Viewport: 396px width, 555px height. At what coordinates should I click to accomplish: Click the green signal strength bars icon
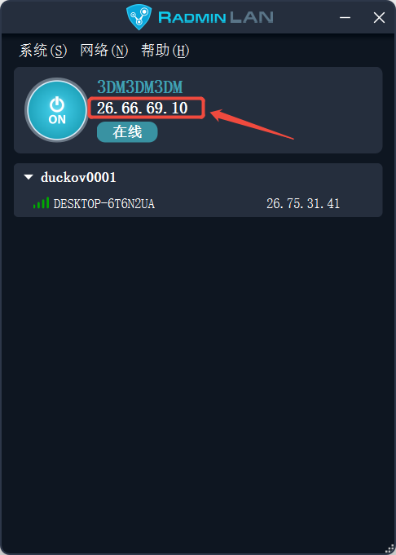[x=41, y=203]
